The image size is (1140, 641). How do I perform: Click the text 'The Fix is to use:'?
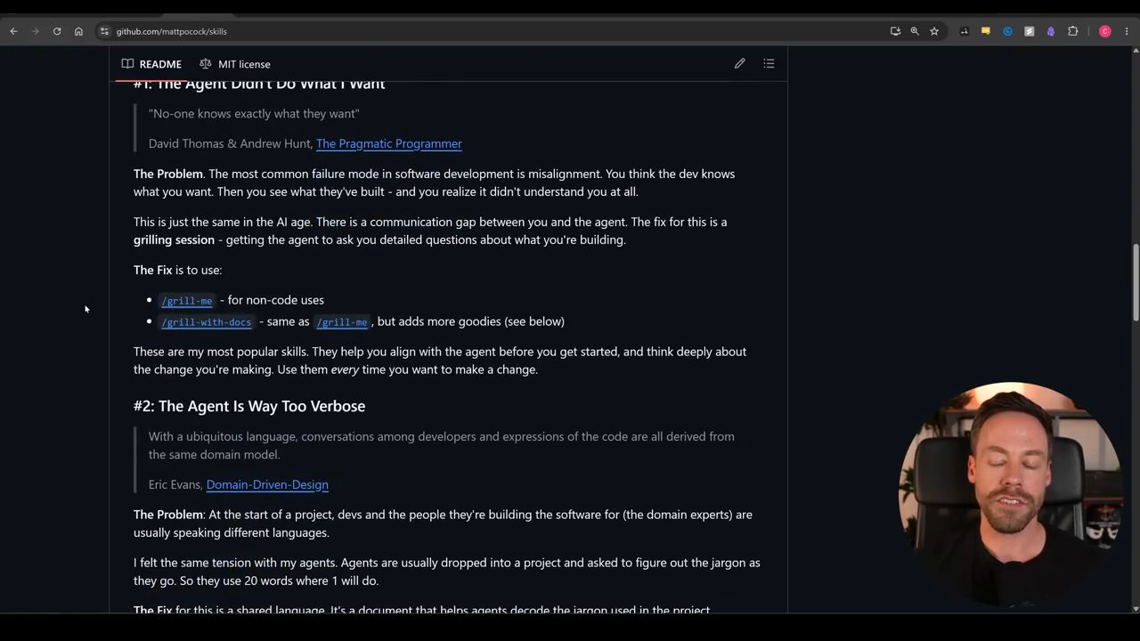coord(178,270)
